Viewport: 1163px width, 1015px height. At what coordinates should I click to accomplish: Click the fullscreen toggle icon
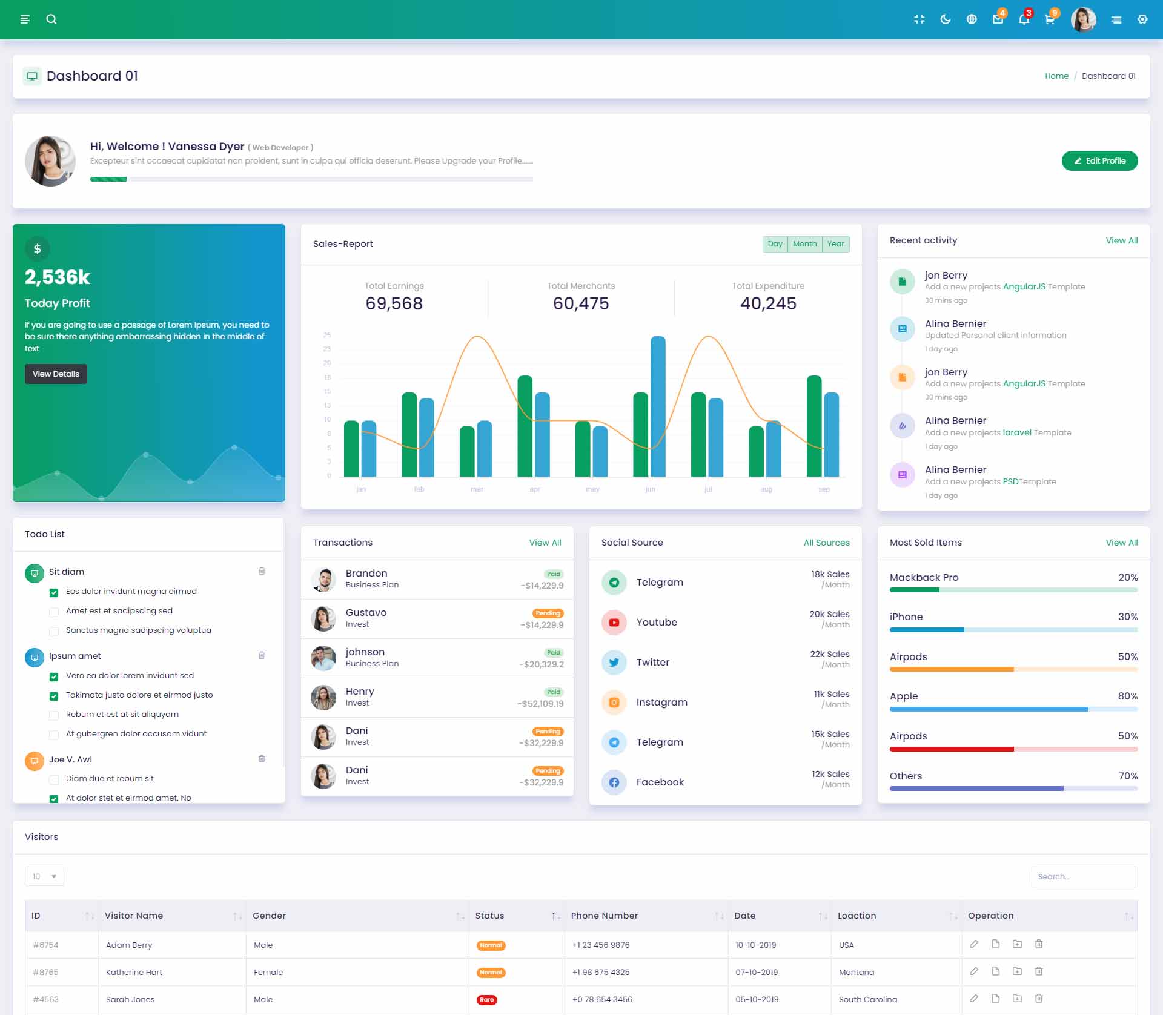919,19
